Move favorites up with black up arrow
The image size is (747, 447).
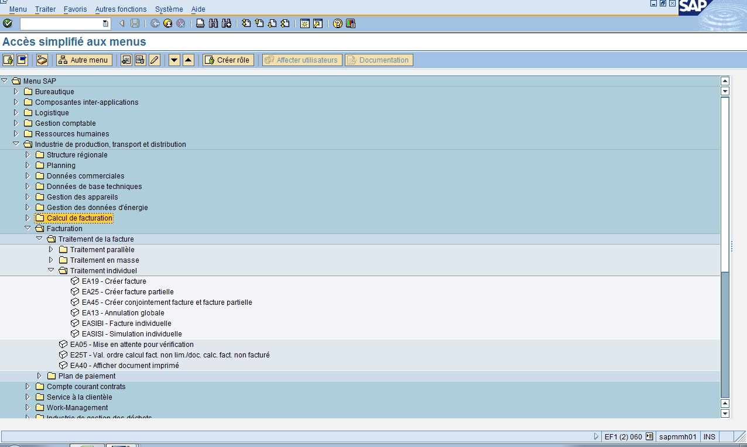coord(189,60)
